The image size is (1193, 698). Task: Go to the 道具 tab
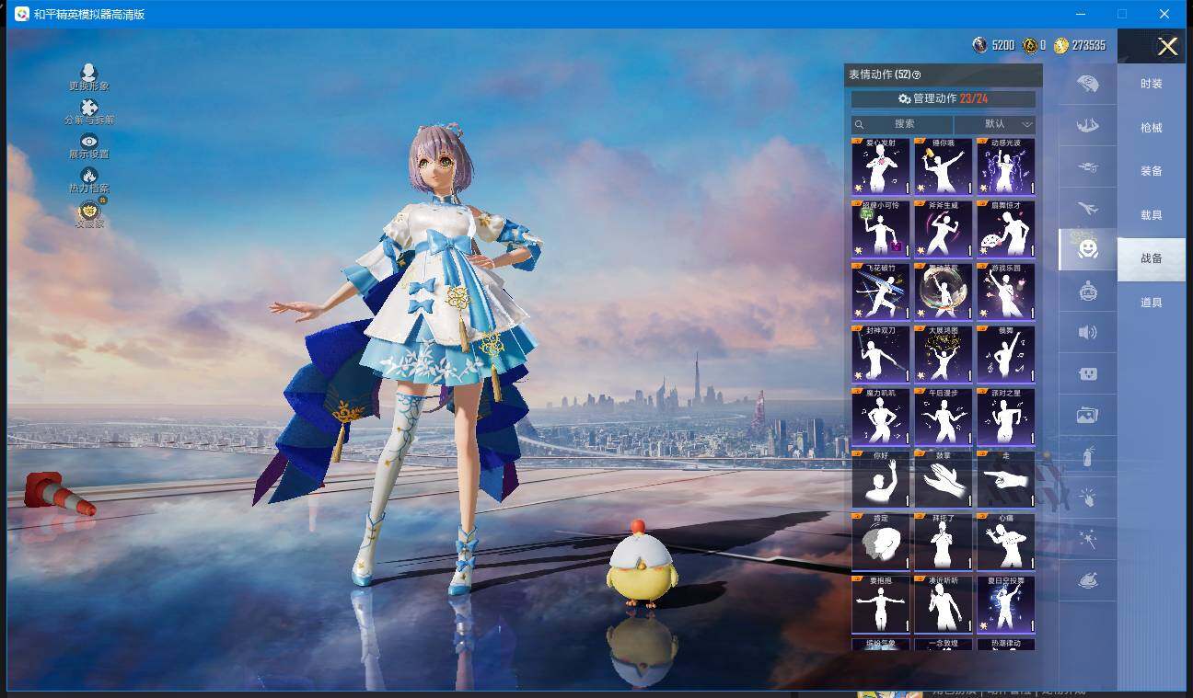(1151, 303)
